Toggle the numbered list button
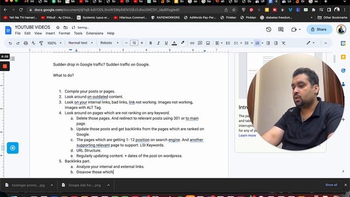350x197 pixels. coord(258,43)
